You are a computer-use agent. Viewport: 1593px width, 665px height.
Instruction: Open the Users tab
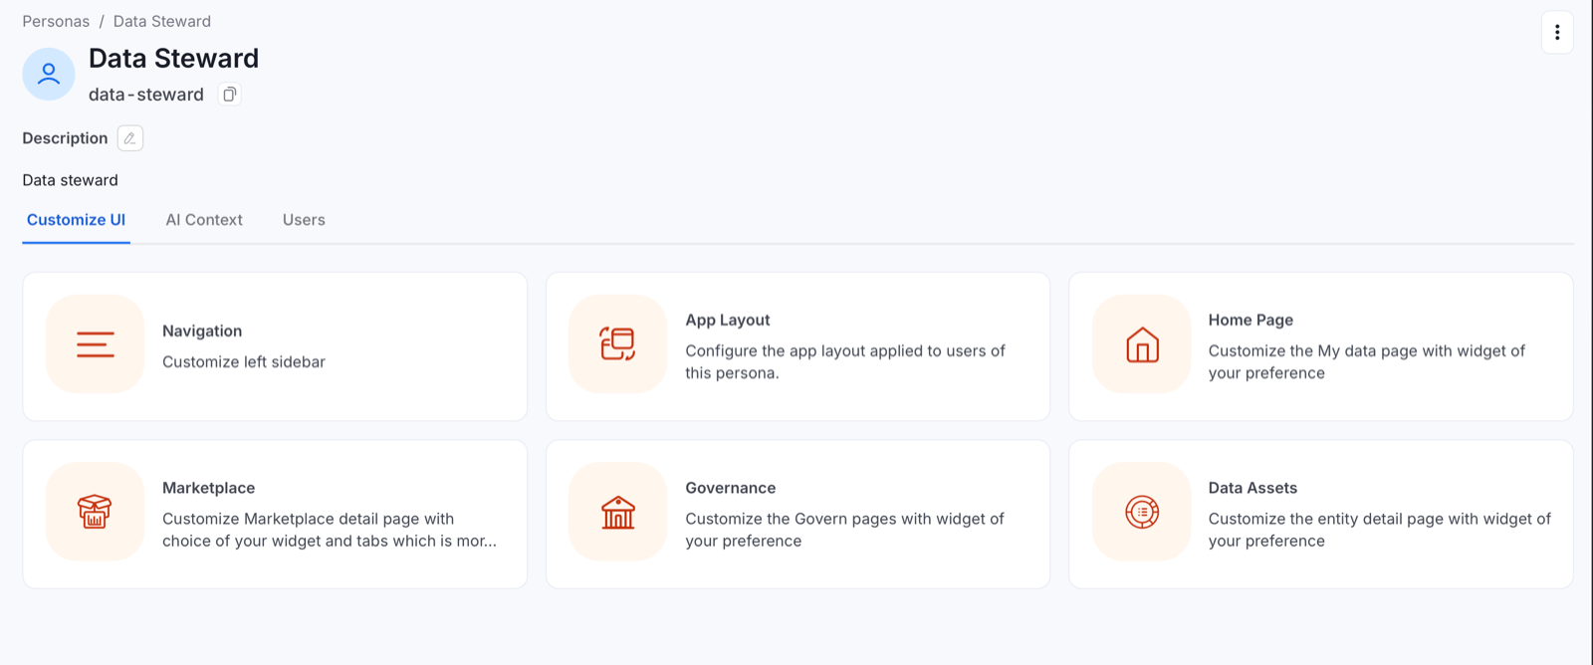pyautogui.click(x=304, y=220)
